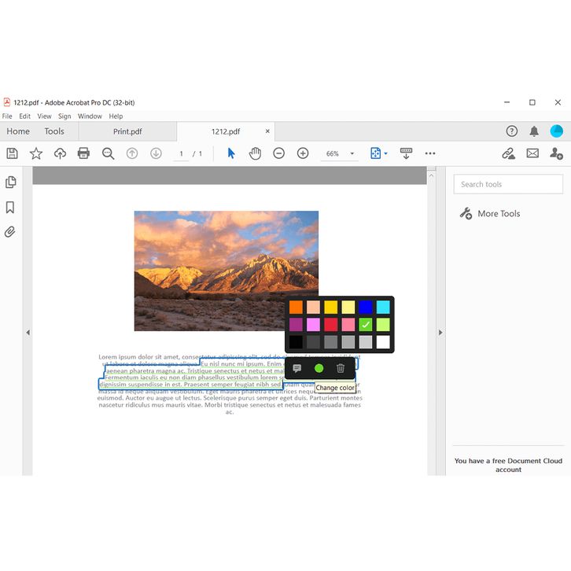
Task: Collapse the right tools pane arrow
Action: coord(440,333)
